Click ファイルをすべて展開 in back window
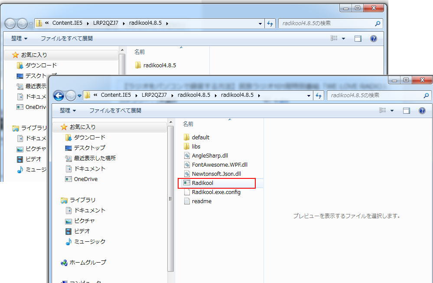 67,39
